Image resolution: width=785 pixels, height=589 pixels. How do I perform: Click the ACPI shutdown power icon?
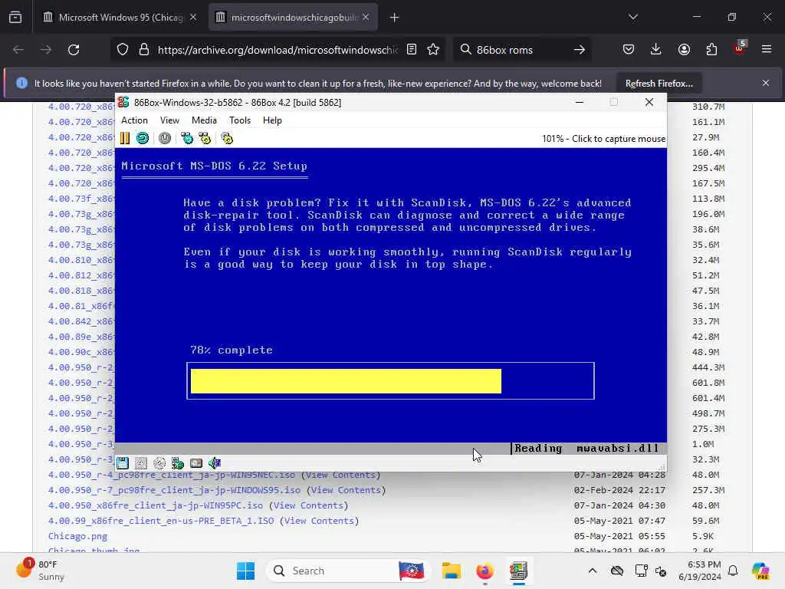click(x=165, y=138)
